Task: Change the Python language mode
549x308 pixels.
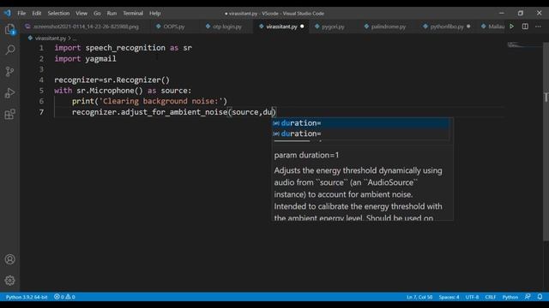Action: click(x=510, y=297)
